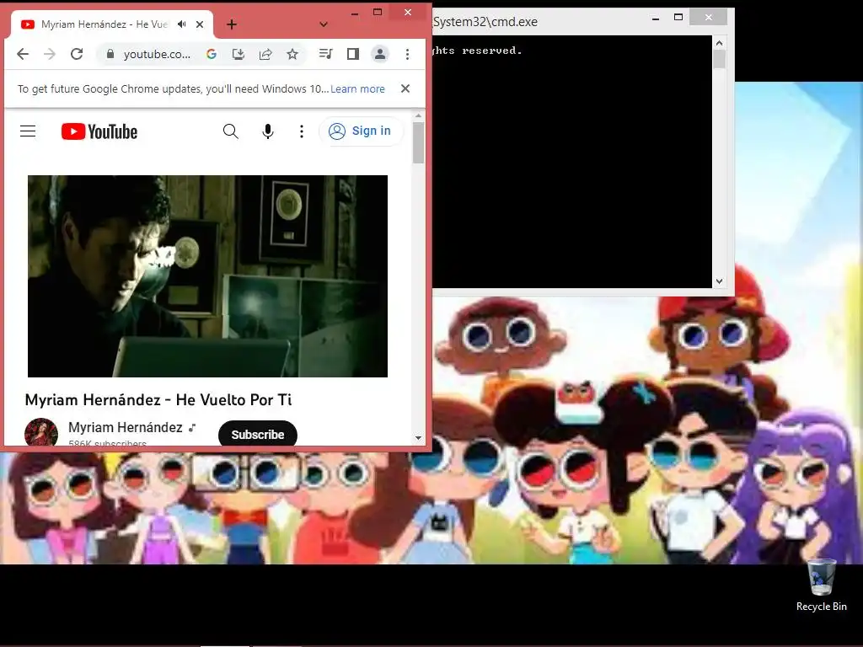Dismiss the Chrome update notification bar
This screenshot has width=863, height=647.
click(405, 88)
